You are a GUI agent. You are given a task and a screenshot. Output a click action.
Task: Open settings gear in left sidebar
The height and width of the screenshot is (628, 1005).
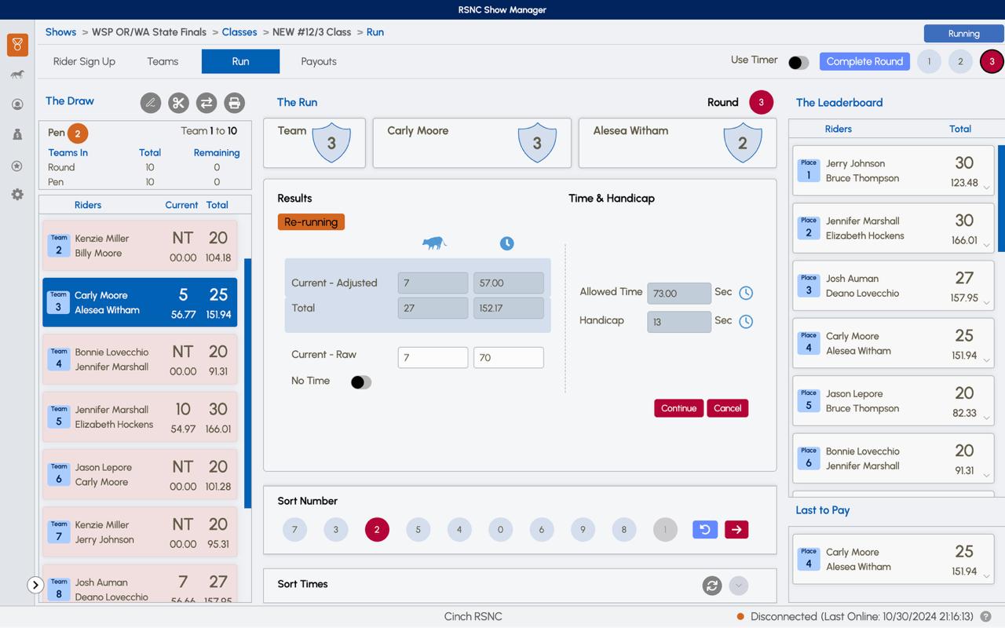pyautogui.click(x=17, y=194)
